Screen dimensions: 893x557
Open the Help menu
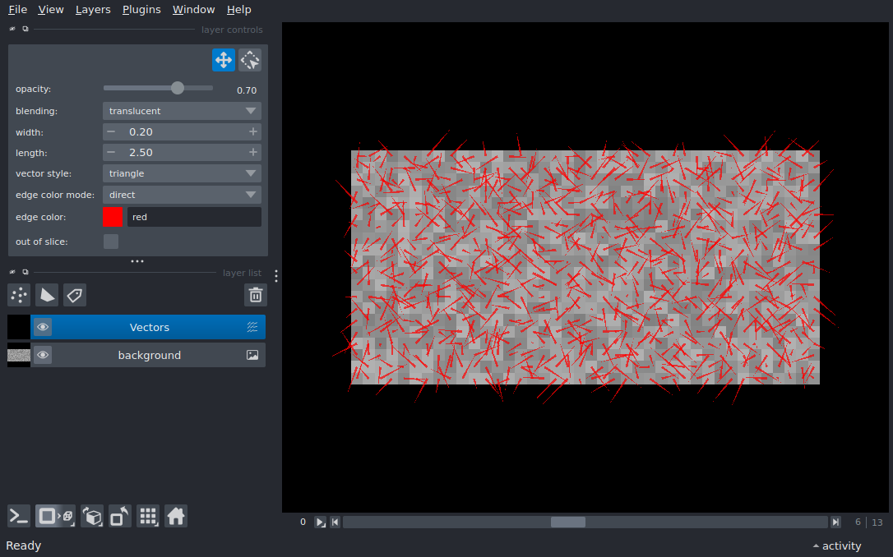coord(238,10)
